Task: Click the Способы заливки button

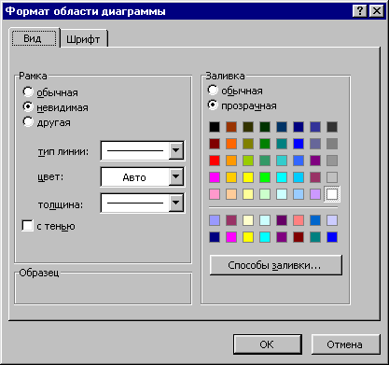Action: point(276,265)
